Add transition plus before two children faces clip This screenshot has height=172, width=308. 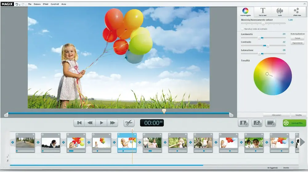[241, 143]
